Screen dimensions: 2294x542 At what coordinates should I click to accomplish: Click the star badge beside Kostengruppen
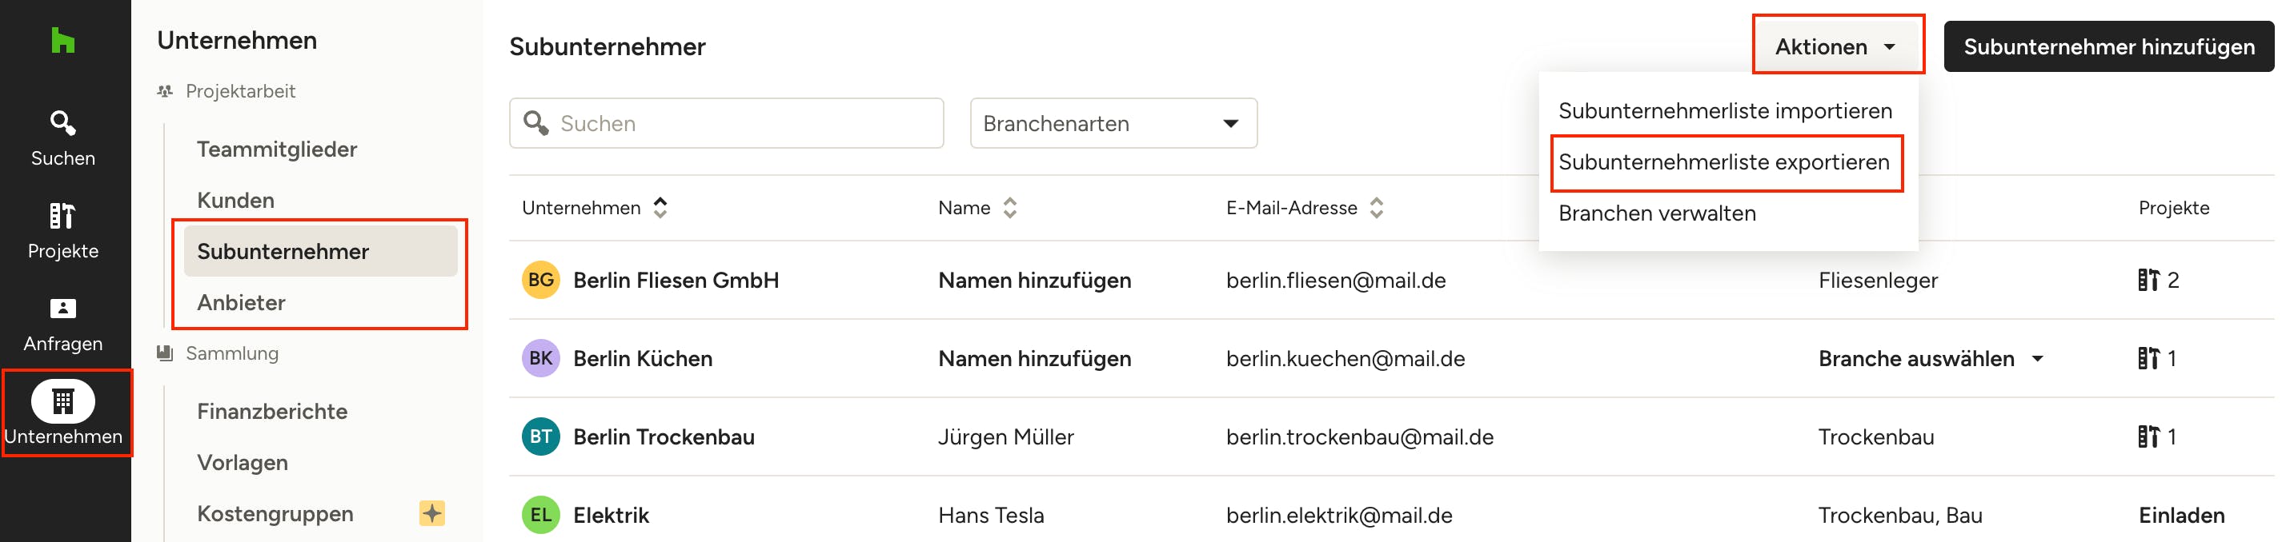(432, 513)
